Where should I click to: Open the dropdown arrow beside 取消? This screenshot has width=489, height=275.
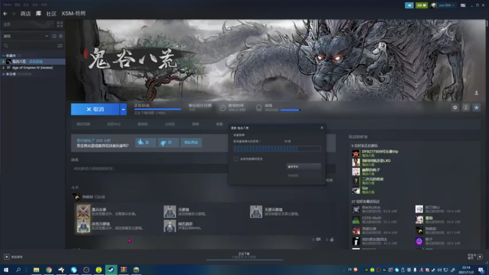pyautogui.click(x=123, y=109)
